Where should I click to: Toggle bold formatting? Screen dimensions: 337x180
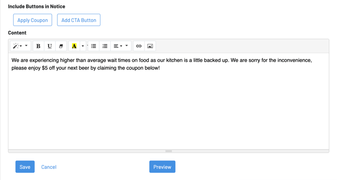[38, 46]
